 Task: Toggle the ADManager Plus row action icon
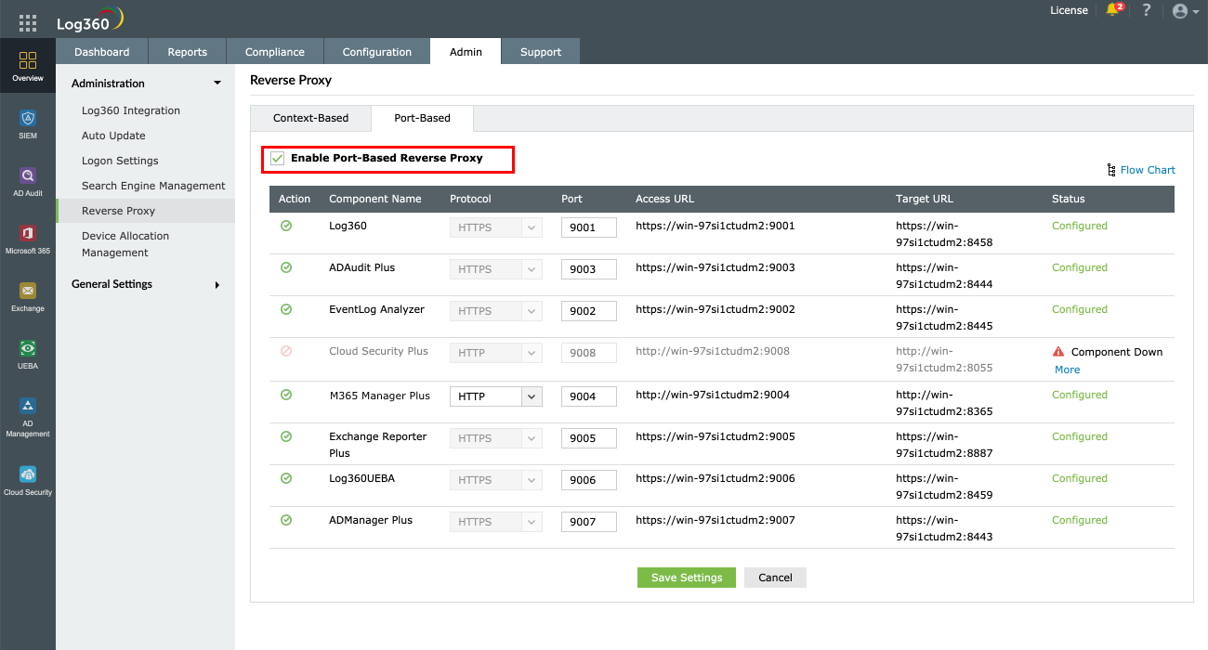[286, 520]
